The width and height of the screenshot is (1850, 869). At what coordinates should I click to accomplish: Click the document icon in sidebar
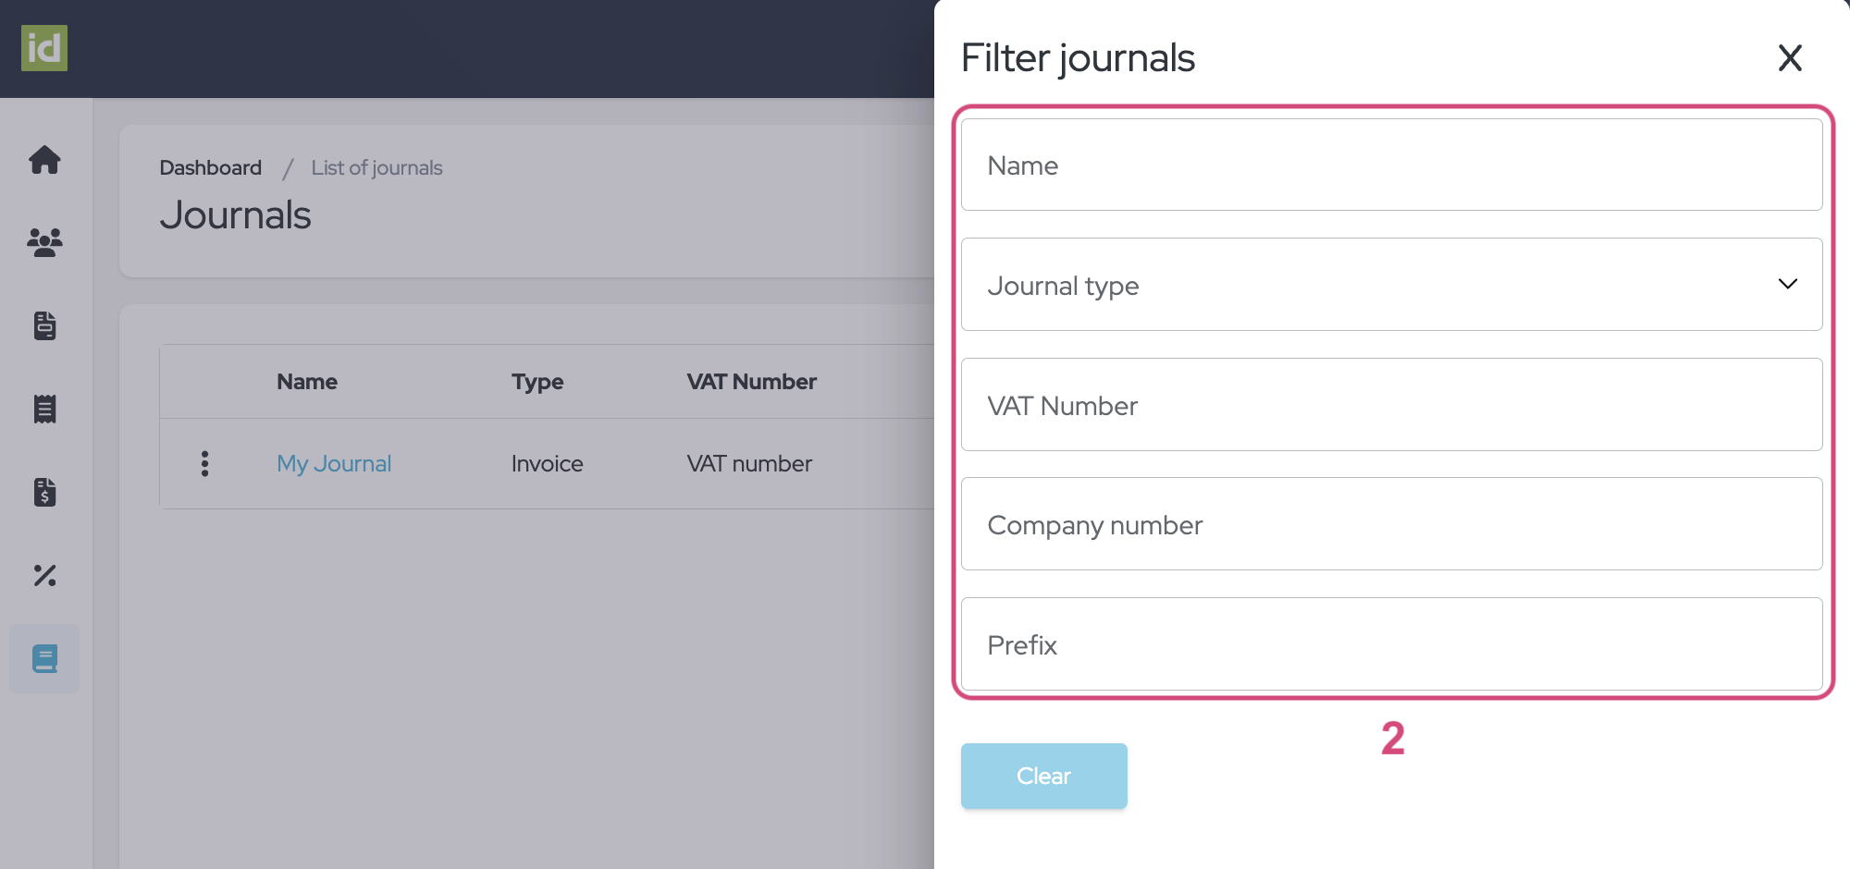click(44, 325)
